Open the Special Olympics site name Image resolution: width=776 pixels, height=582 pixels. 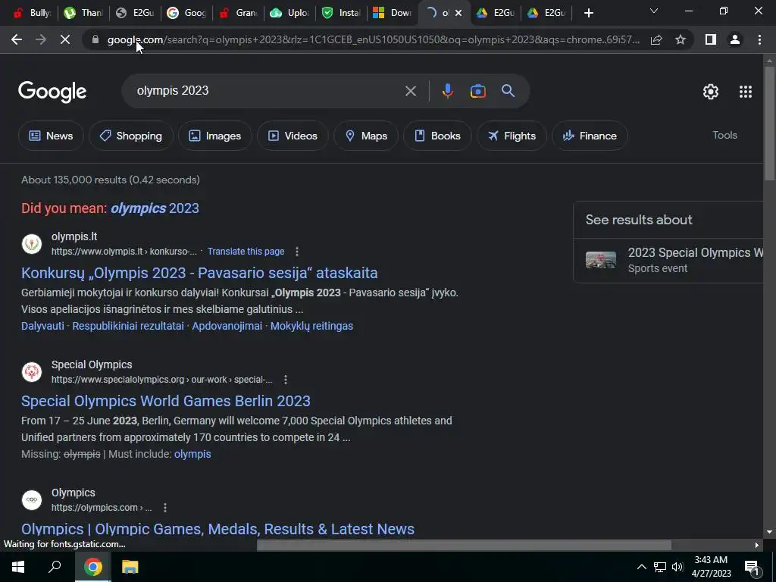pyautogui.click(x=92, y=365)
